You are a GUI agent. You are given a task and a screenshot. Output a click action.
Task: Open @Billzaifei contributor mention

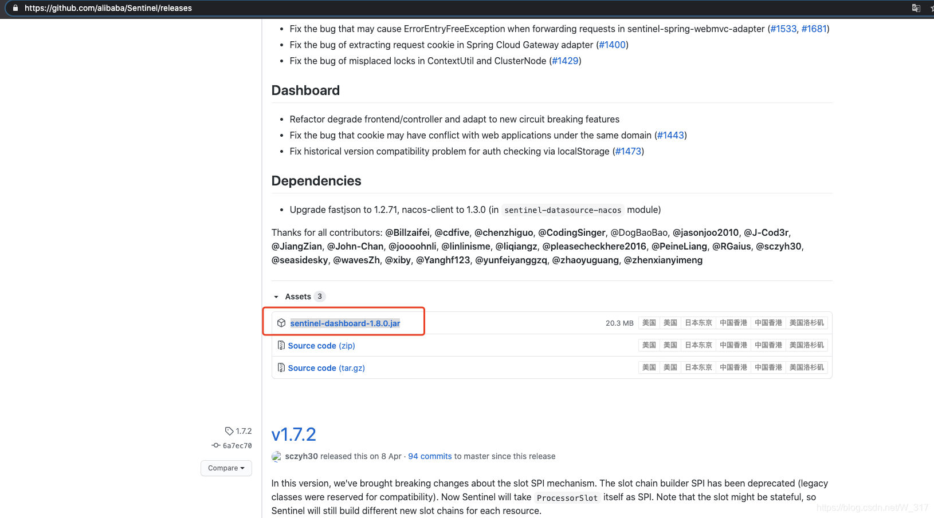407,232
